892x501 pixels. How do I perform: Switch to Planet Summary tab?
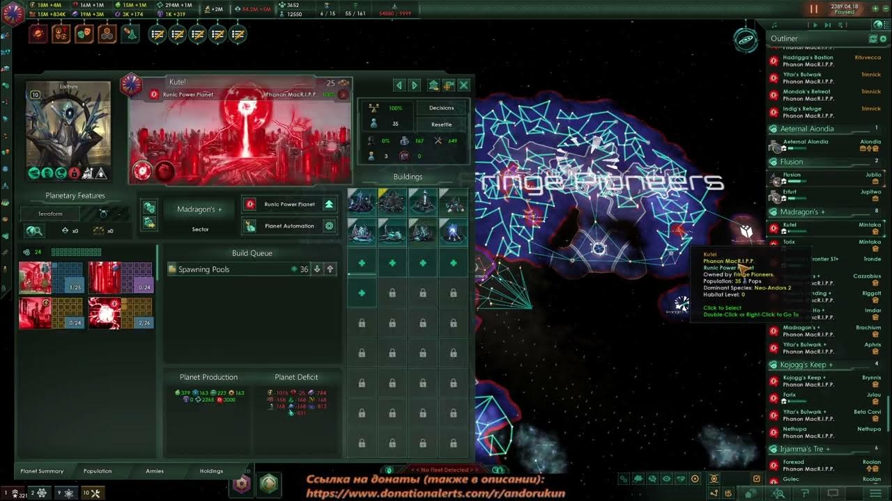pos(42,471)
